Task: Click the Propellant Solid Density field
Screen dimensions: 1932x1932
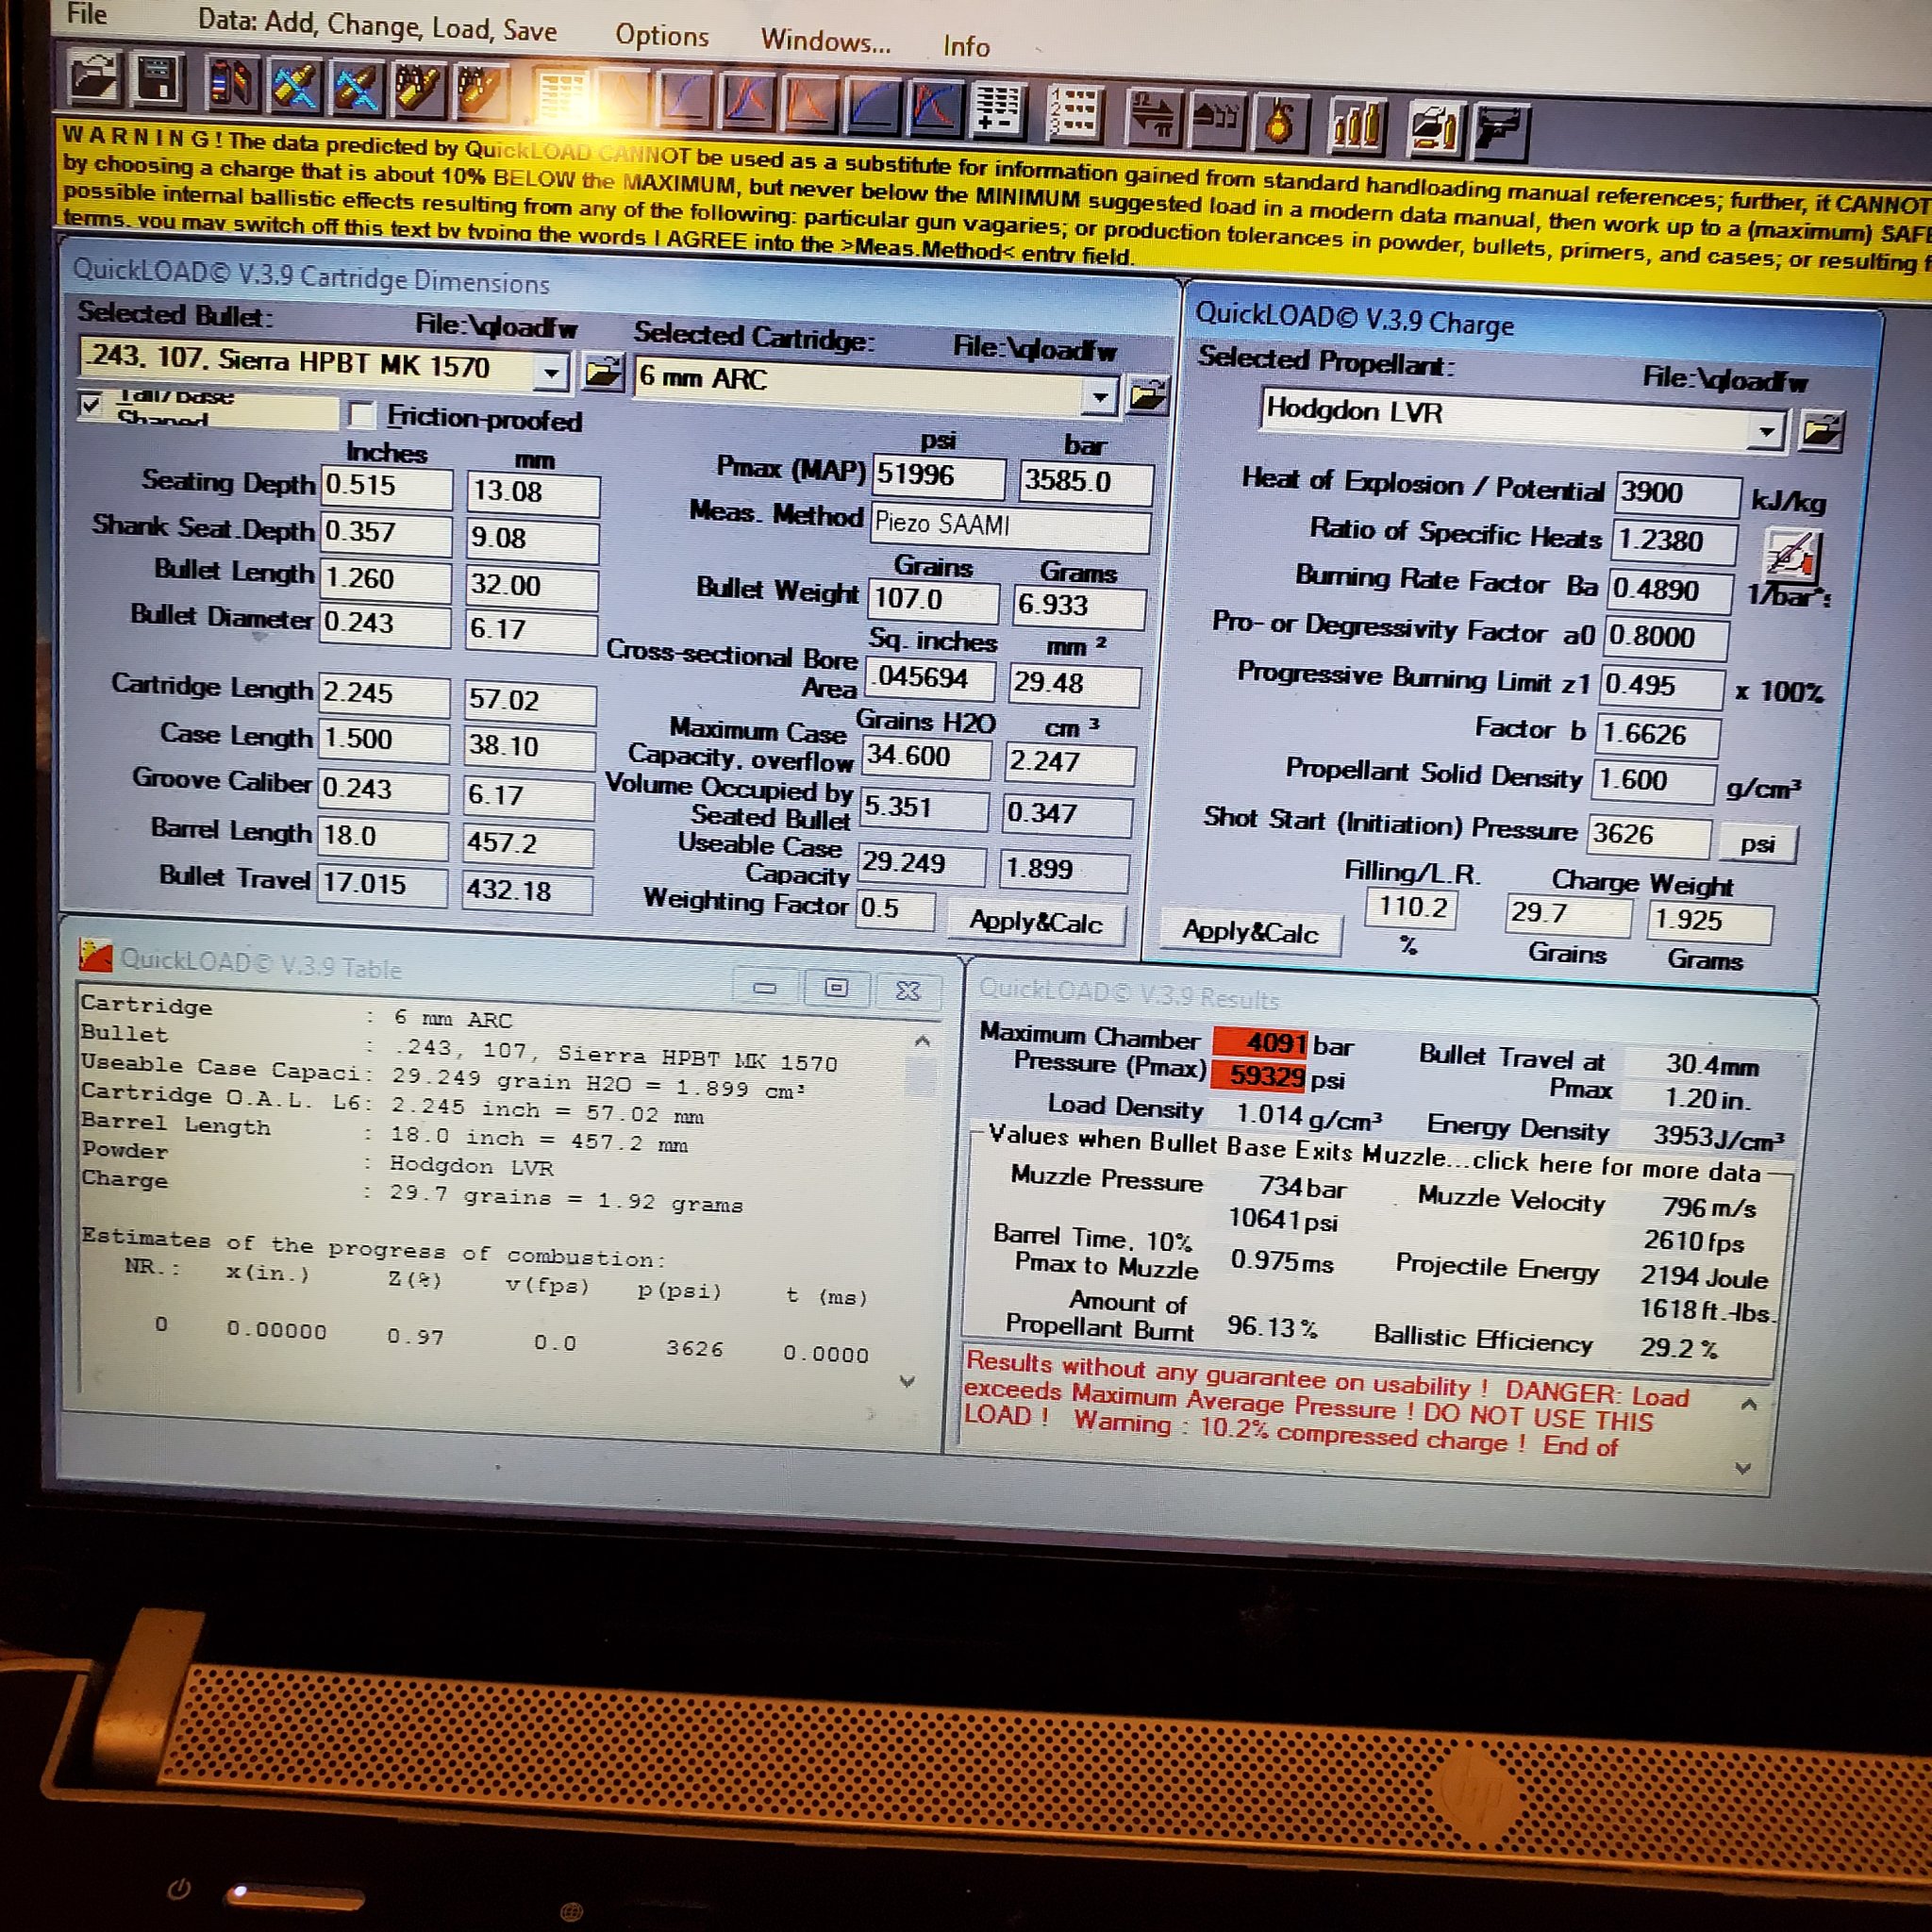Action: tap(1656, 781)
